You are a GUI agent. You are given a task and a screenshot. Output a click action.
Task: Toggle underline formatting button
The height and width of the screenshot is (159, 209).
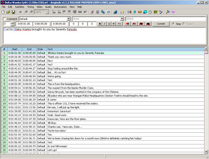[x=109, y=24]
